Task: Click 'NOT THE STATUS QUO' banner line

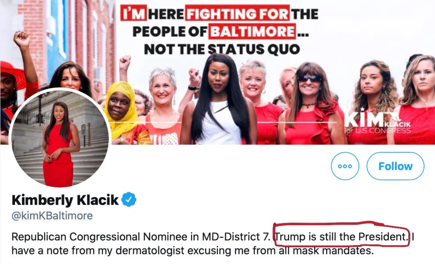Action: 222,49
